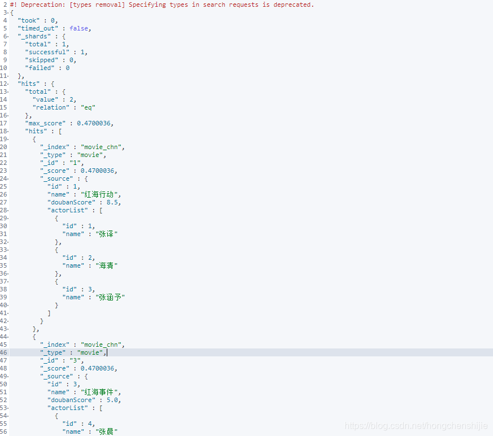Collapse the actor object fold at line 33

8,250
